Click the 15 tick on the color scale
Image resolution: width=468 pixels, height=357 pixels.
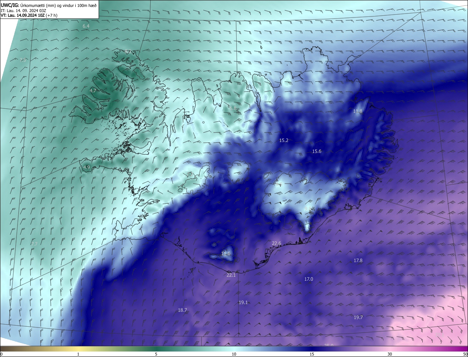[x=312, y=354]
